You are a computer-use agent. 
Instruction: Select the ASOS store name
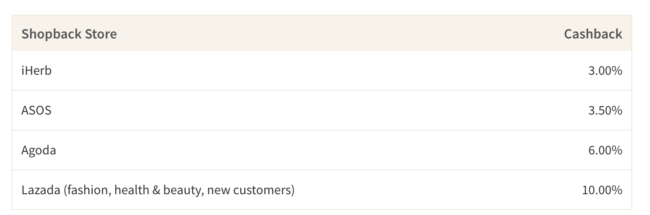coord(36,111)
